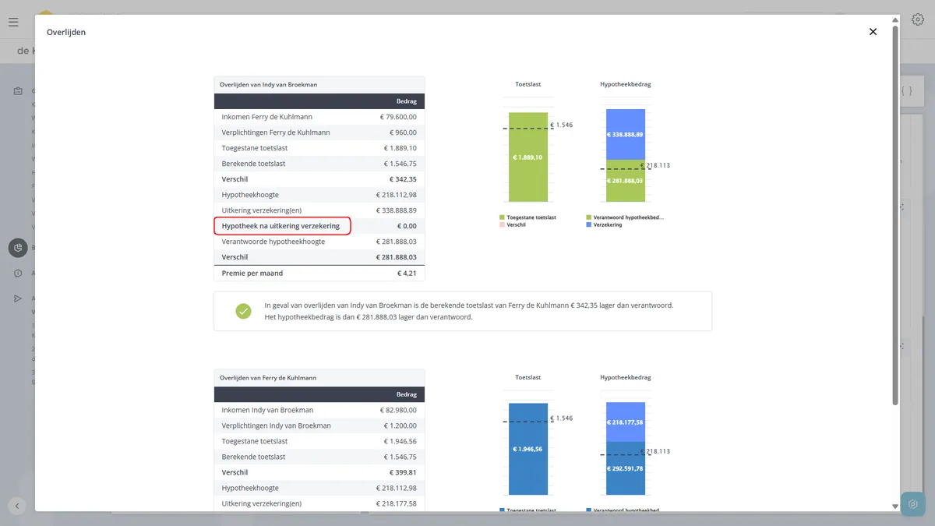Click the play triangle sidebar icon

point(18,298)
